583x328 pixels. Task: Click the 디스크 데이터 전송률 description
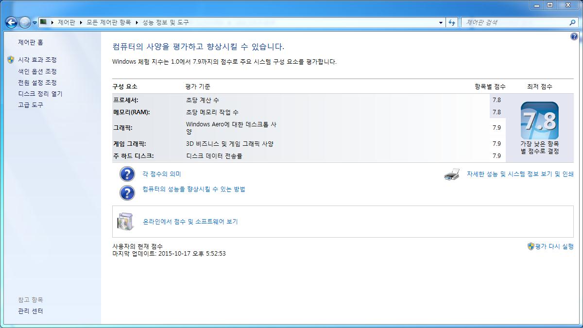pos(214,156)
